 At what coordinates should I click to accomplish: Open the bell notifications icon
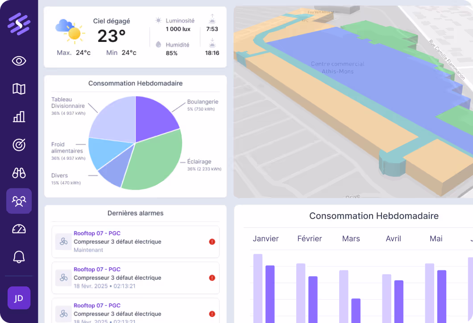19,257
